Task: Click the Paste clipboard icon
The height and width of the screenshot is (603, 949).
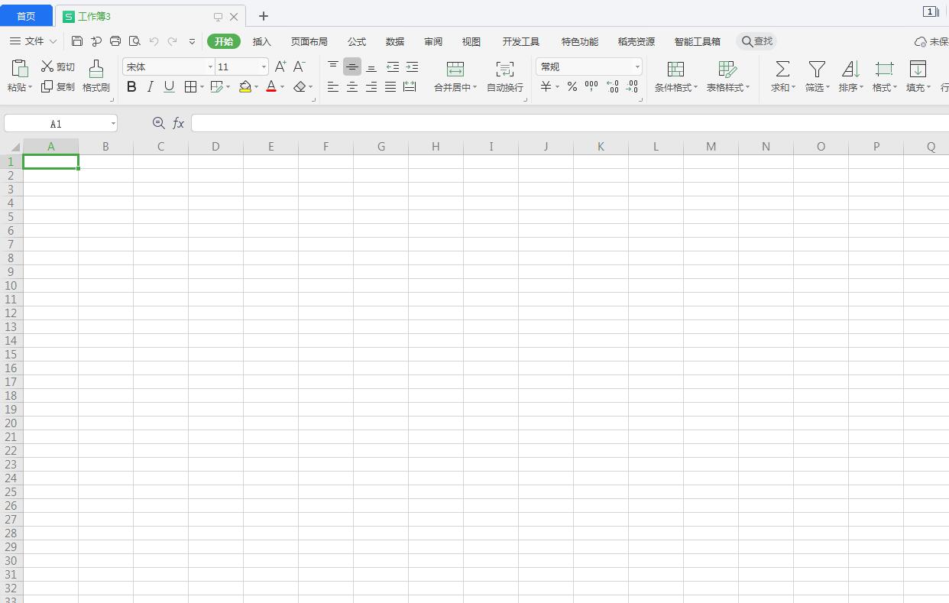Action: (x=20, y=69)
